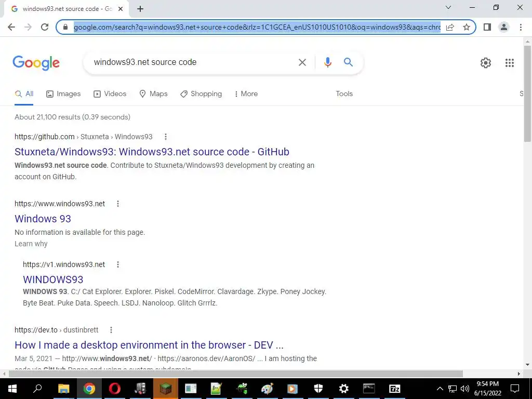Click the Tools button
This screenshot has height=399, width=532.
point(344,94)
